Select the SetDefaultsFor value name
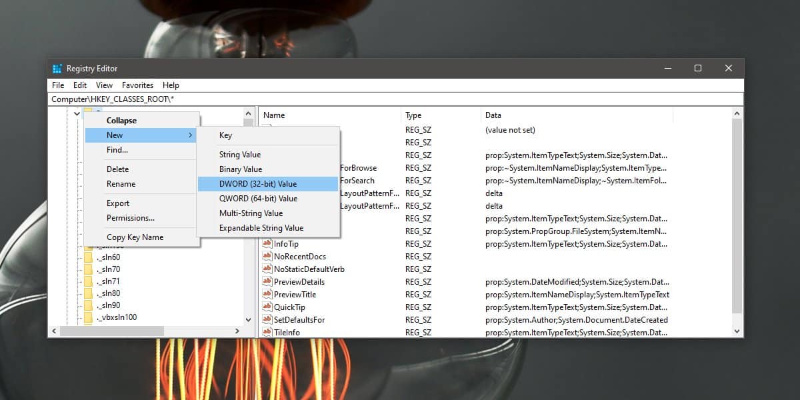This screenshot has height=400, width=800. click(x=299, y=320)
